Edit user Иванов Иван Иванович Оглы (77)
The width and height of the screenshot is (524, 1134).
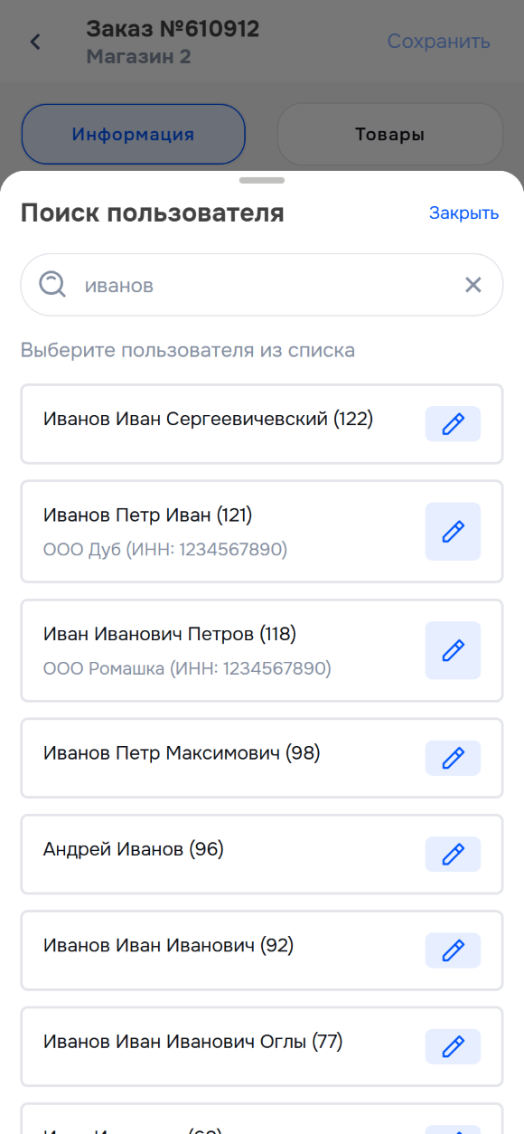coord(453,1046)
